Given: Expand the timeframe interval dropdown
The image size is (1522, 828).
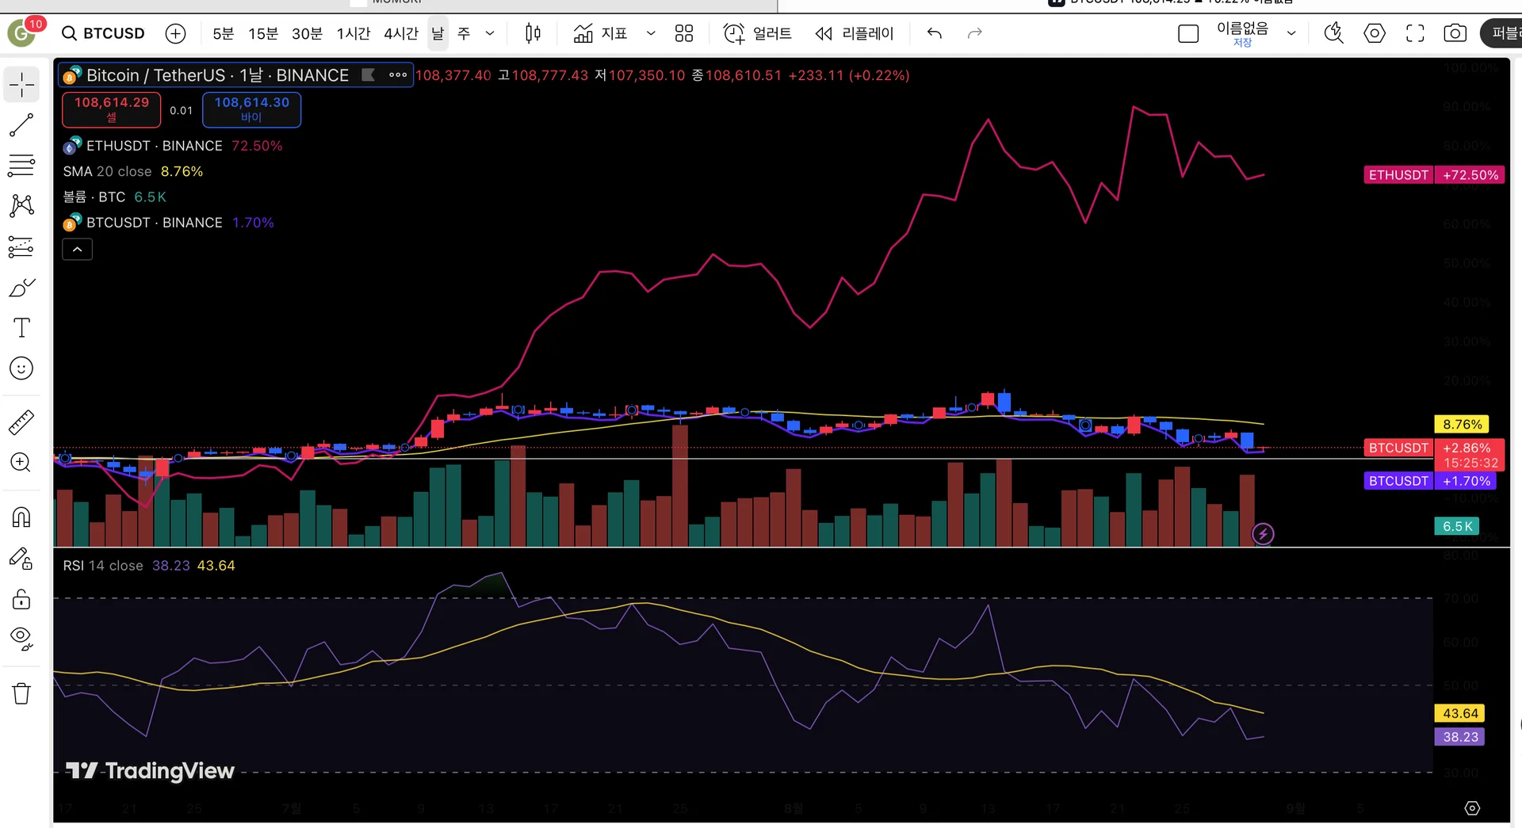Looking at the screenshot, I should tap(490, 33).
